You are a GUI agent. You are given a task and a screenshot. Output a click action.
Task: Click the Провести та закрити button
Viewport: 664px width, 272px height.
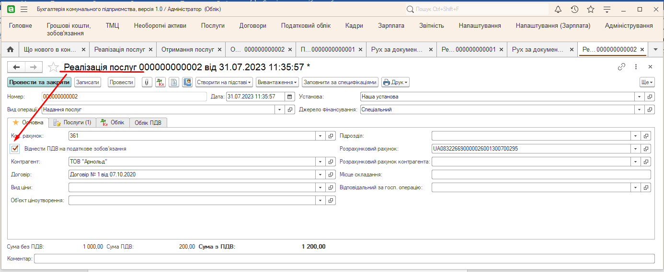pos(39,82)
